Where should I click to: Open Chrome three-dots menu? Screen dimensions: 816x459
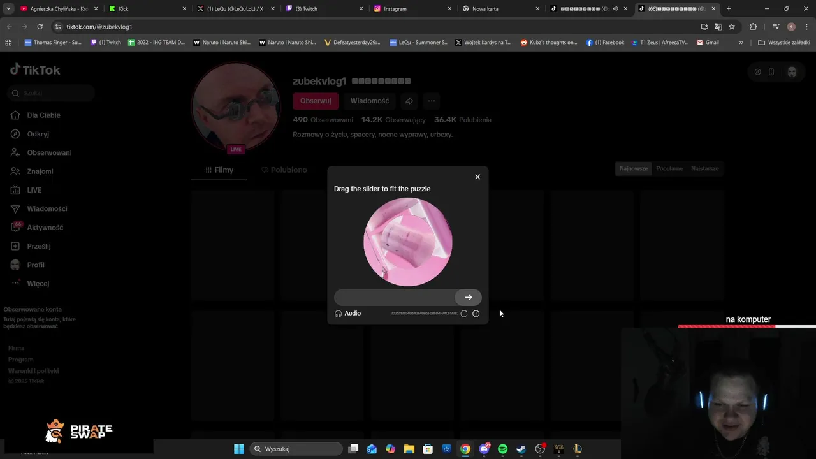pos(807,27)
